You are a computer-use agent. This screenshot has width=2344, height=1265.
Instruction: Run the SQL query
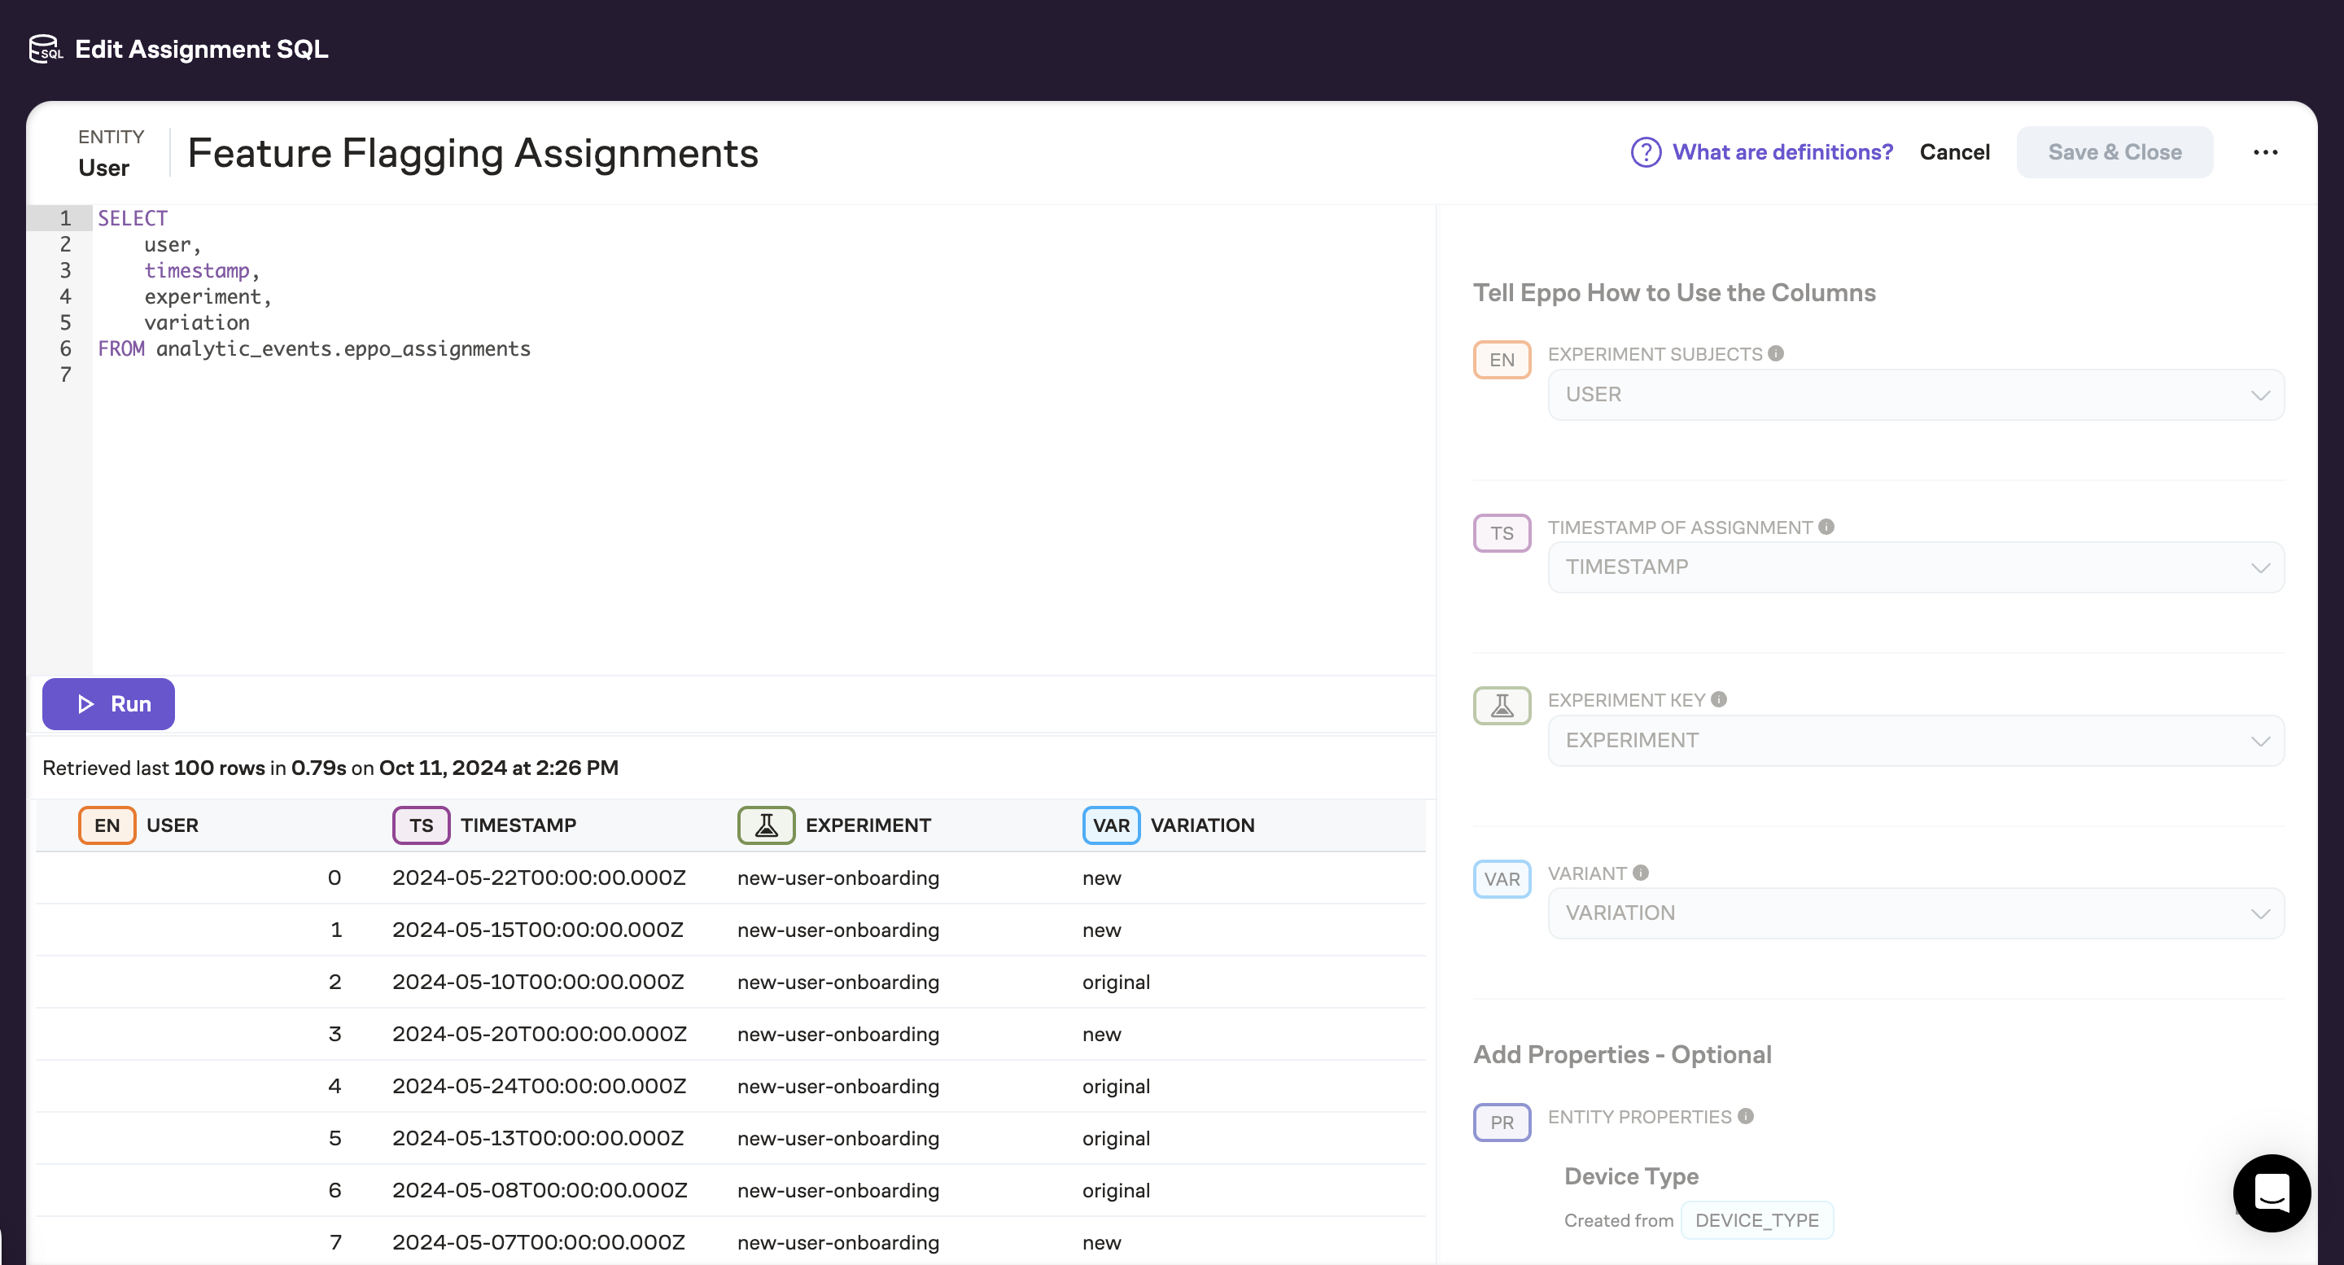[x=108, y=703]
